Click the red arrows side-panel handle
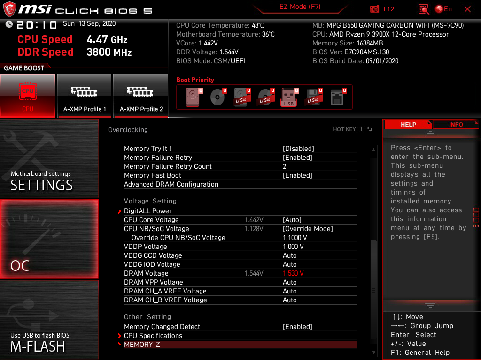 tap(476, 226)
